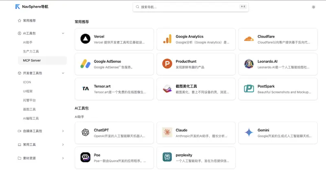The image size is (326, 176).
Task: Click the 开发者工具包 category icon
Action: pyautogui.click(x=20, y=73)
